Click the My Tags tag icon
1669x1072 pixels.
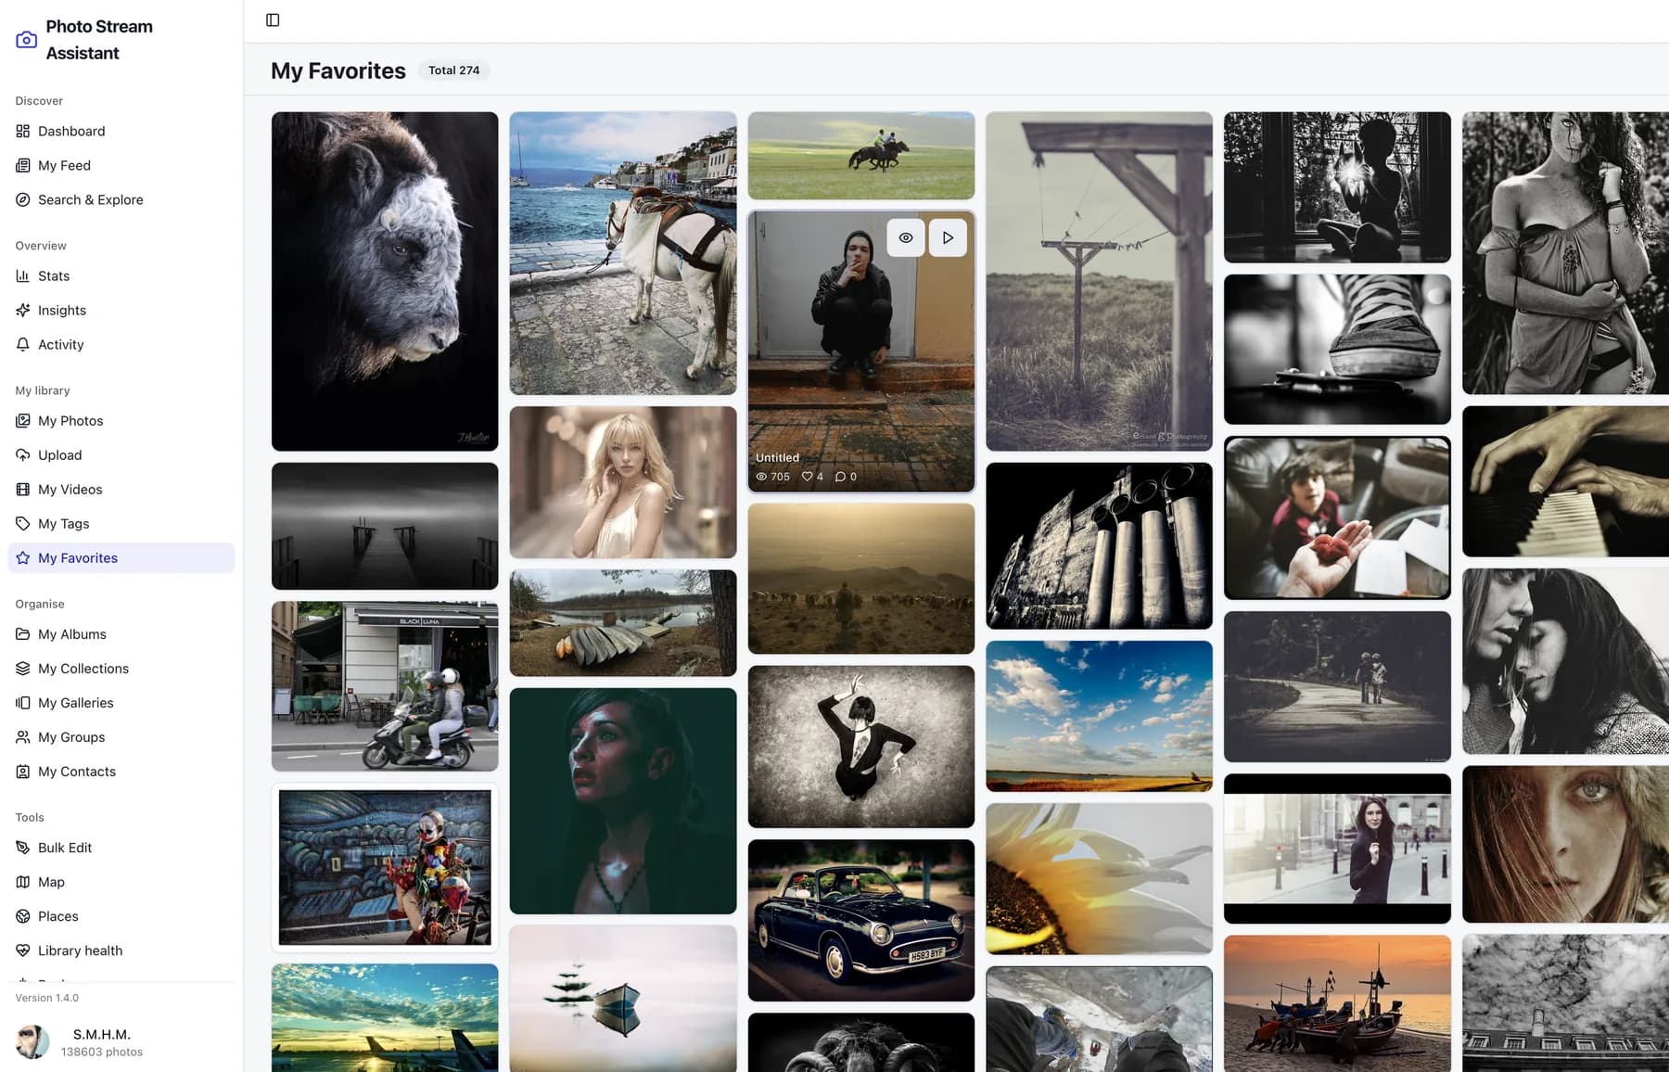23,523
